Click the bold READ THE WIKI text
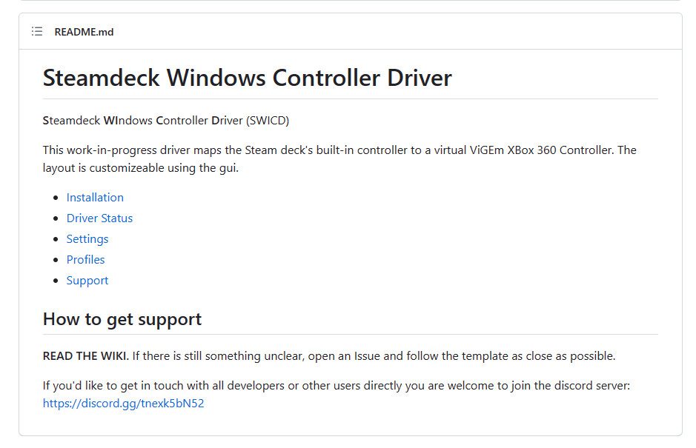696x448 pixels. 86,355
